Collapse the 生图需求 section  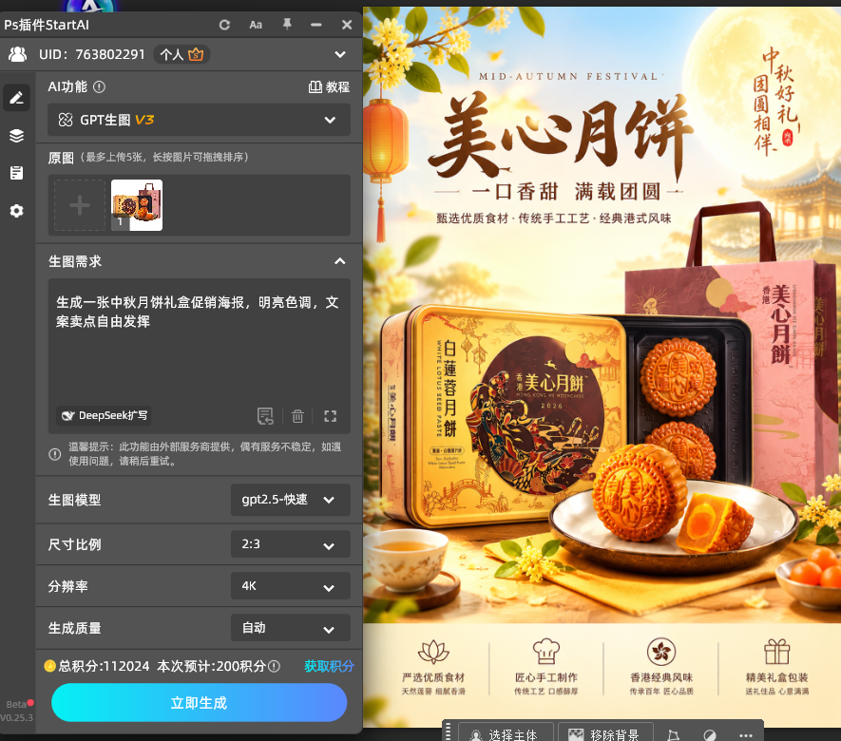340,261
